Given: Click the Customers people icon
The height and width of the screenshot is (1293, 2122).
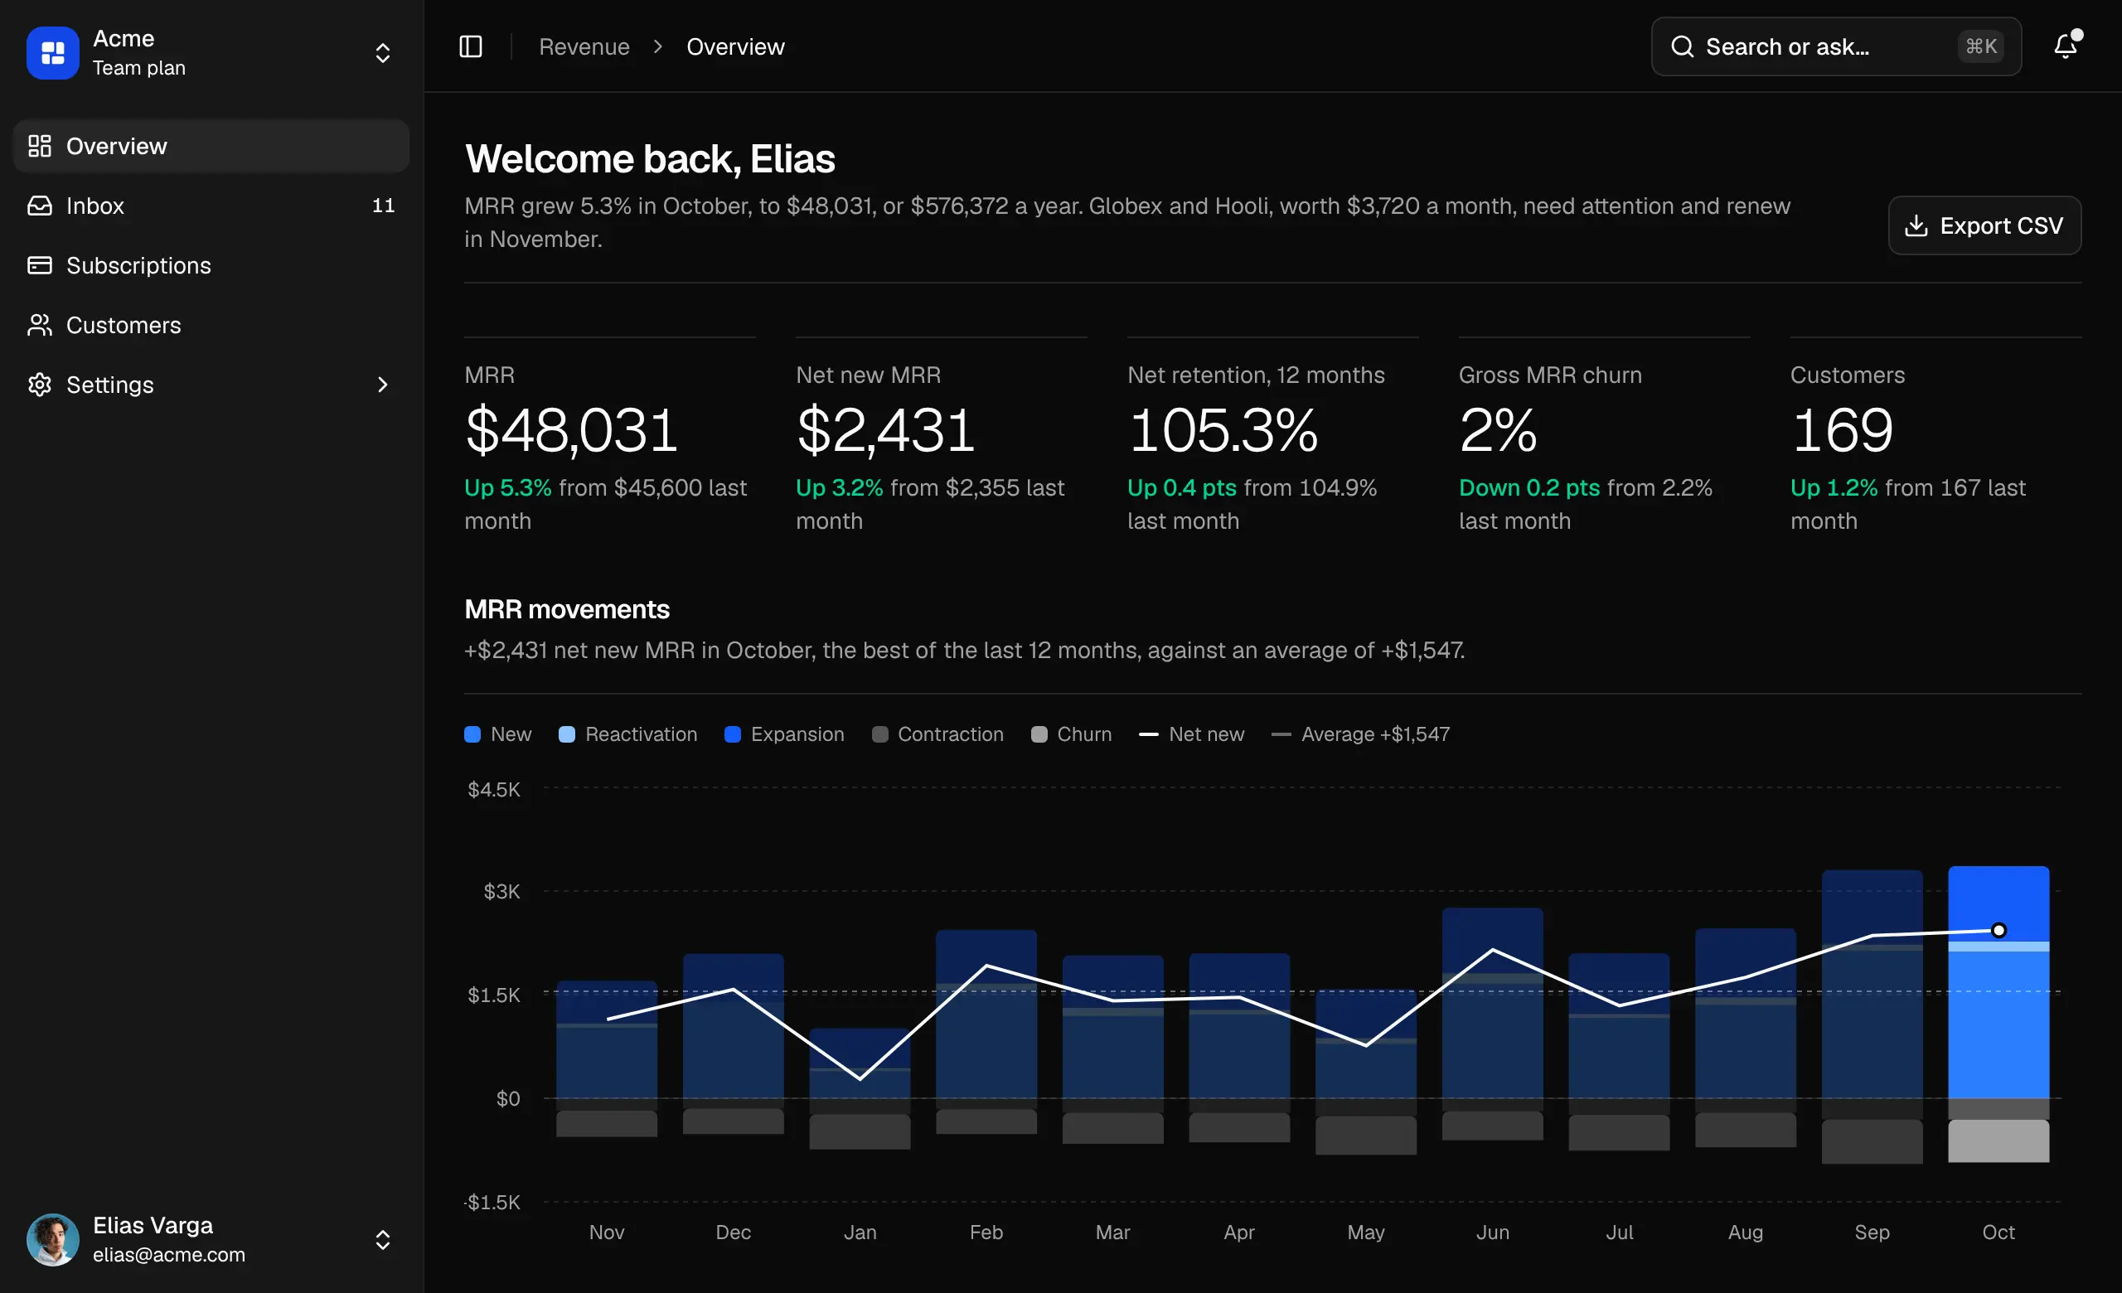Looking at the screenshot, I should (40, 325).
